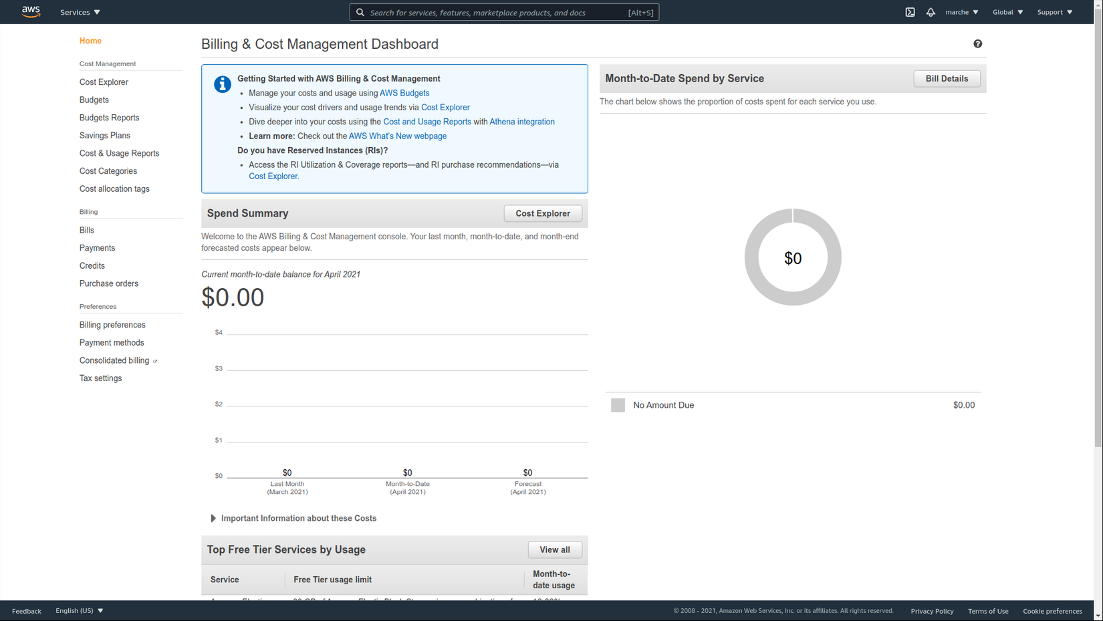The width and height of the screenshot is (1103, 621).
Task: Click the Last Month (March 2021) chart label
Action: coord(287,488)
